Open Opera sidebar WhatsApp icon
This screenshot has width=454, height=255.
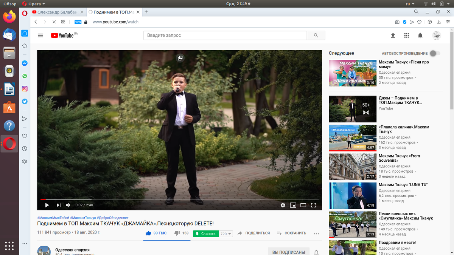click(x=25, y=76)
